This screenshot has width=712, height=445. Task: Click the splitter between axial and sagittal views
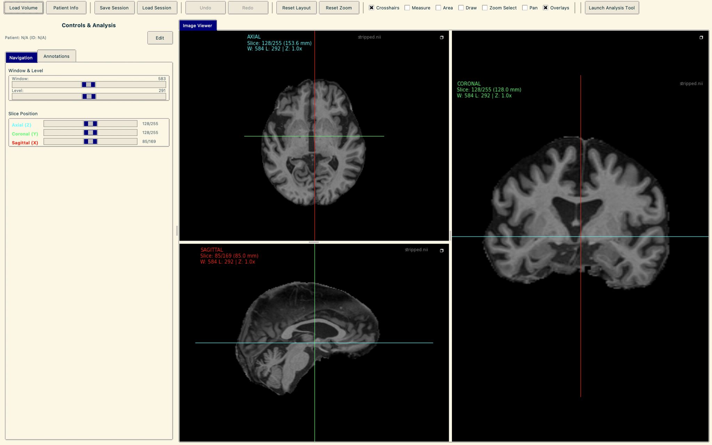314,242
